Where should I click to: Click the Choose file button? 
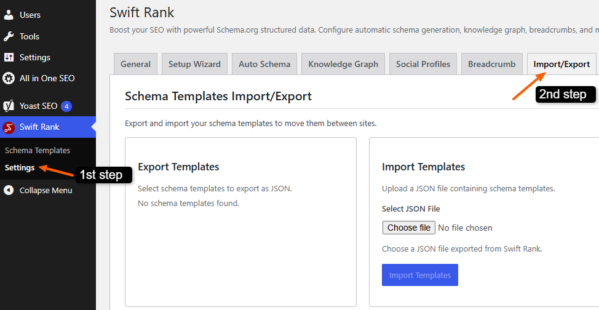pos(409,228)
